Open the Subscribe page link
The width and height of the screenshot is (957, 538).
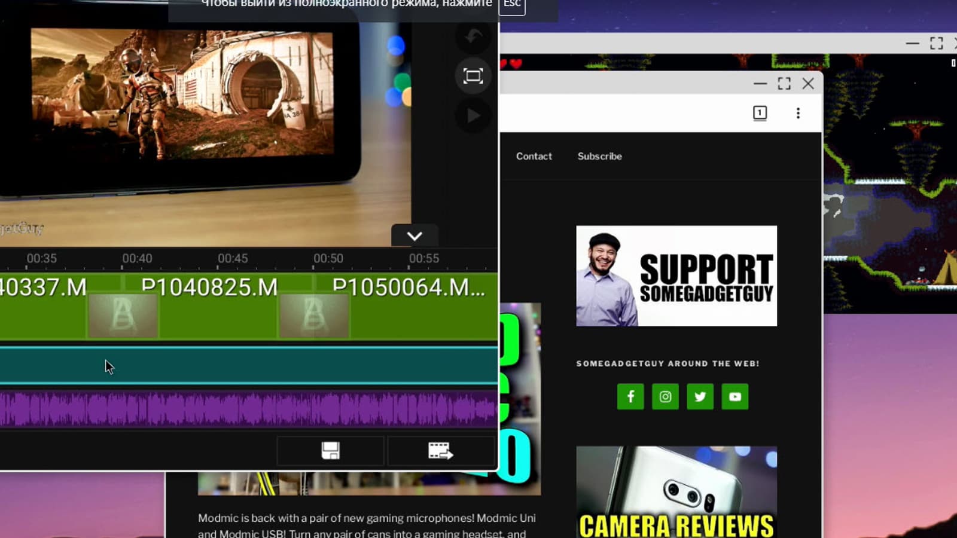(600, 156)
